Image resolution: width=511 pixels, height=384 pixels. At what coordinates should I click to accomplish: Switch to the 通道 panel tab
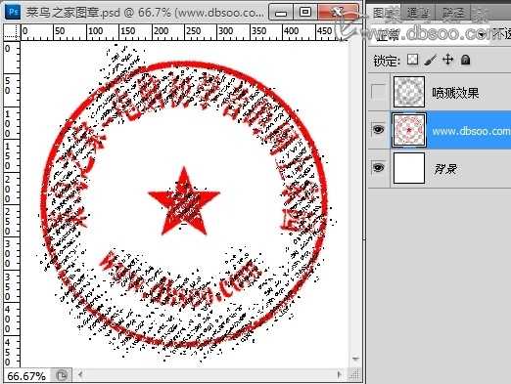417,13
